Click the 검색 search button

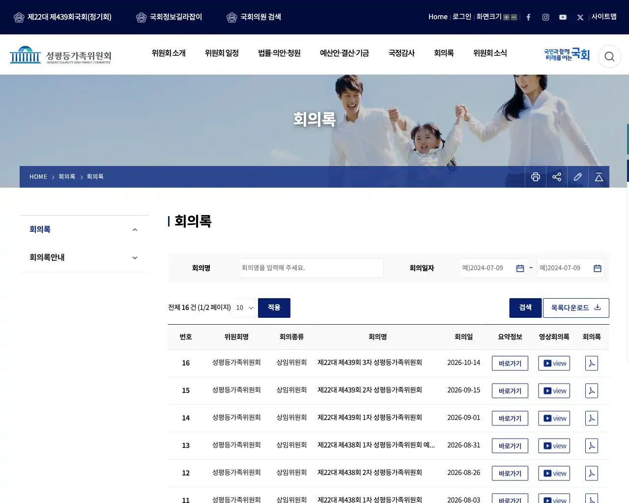pyautogui.click(x=525, y=308)
